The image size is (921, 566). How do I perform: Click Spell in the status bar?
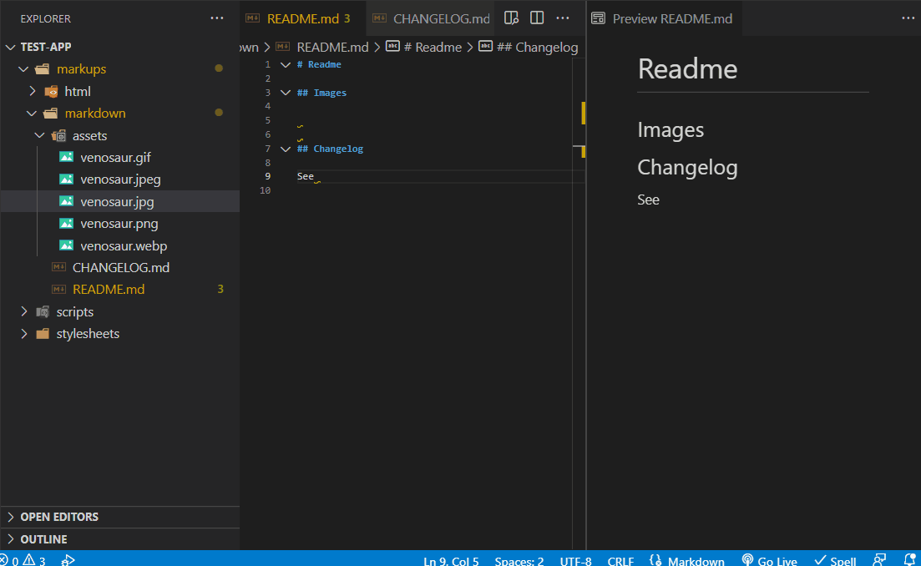(x=835, y=559)
